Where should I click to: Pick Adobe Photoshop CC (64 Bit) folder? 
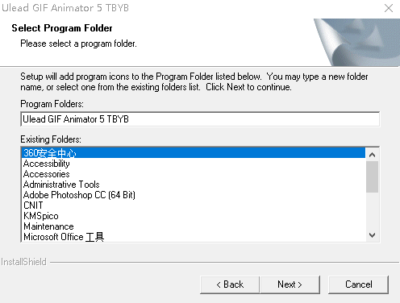click(x=194, y=195)
